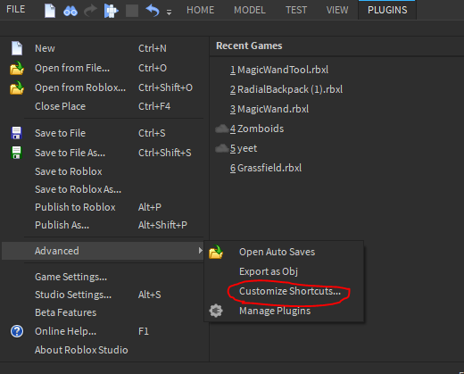
Task: Click folder icon next to Open from Roblox
Action: point(17,87)
